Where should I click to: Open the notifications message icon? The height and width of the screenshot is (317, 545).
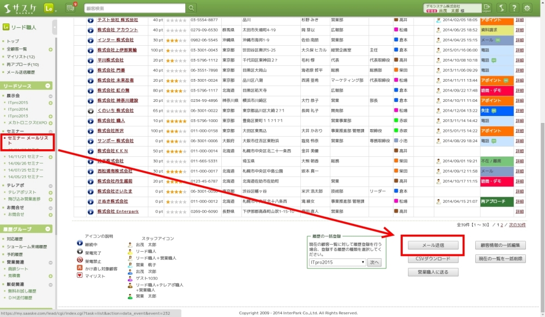tap(70, 8)
